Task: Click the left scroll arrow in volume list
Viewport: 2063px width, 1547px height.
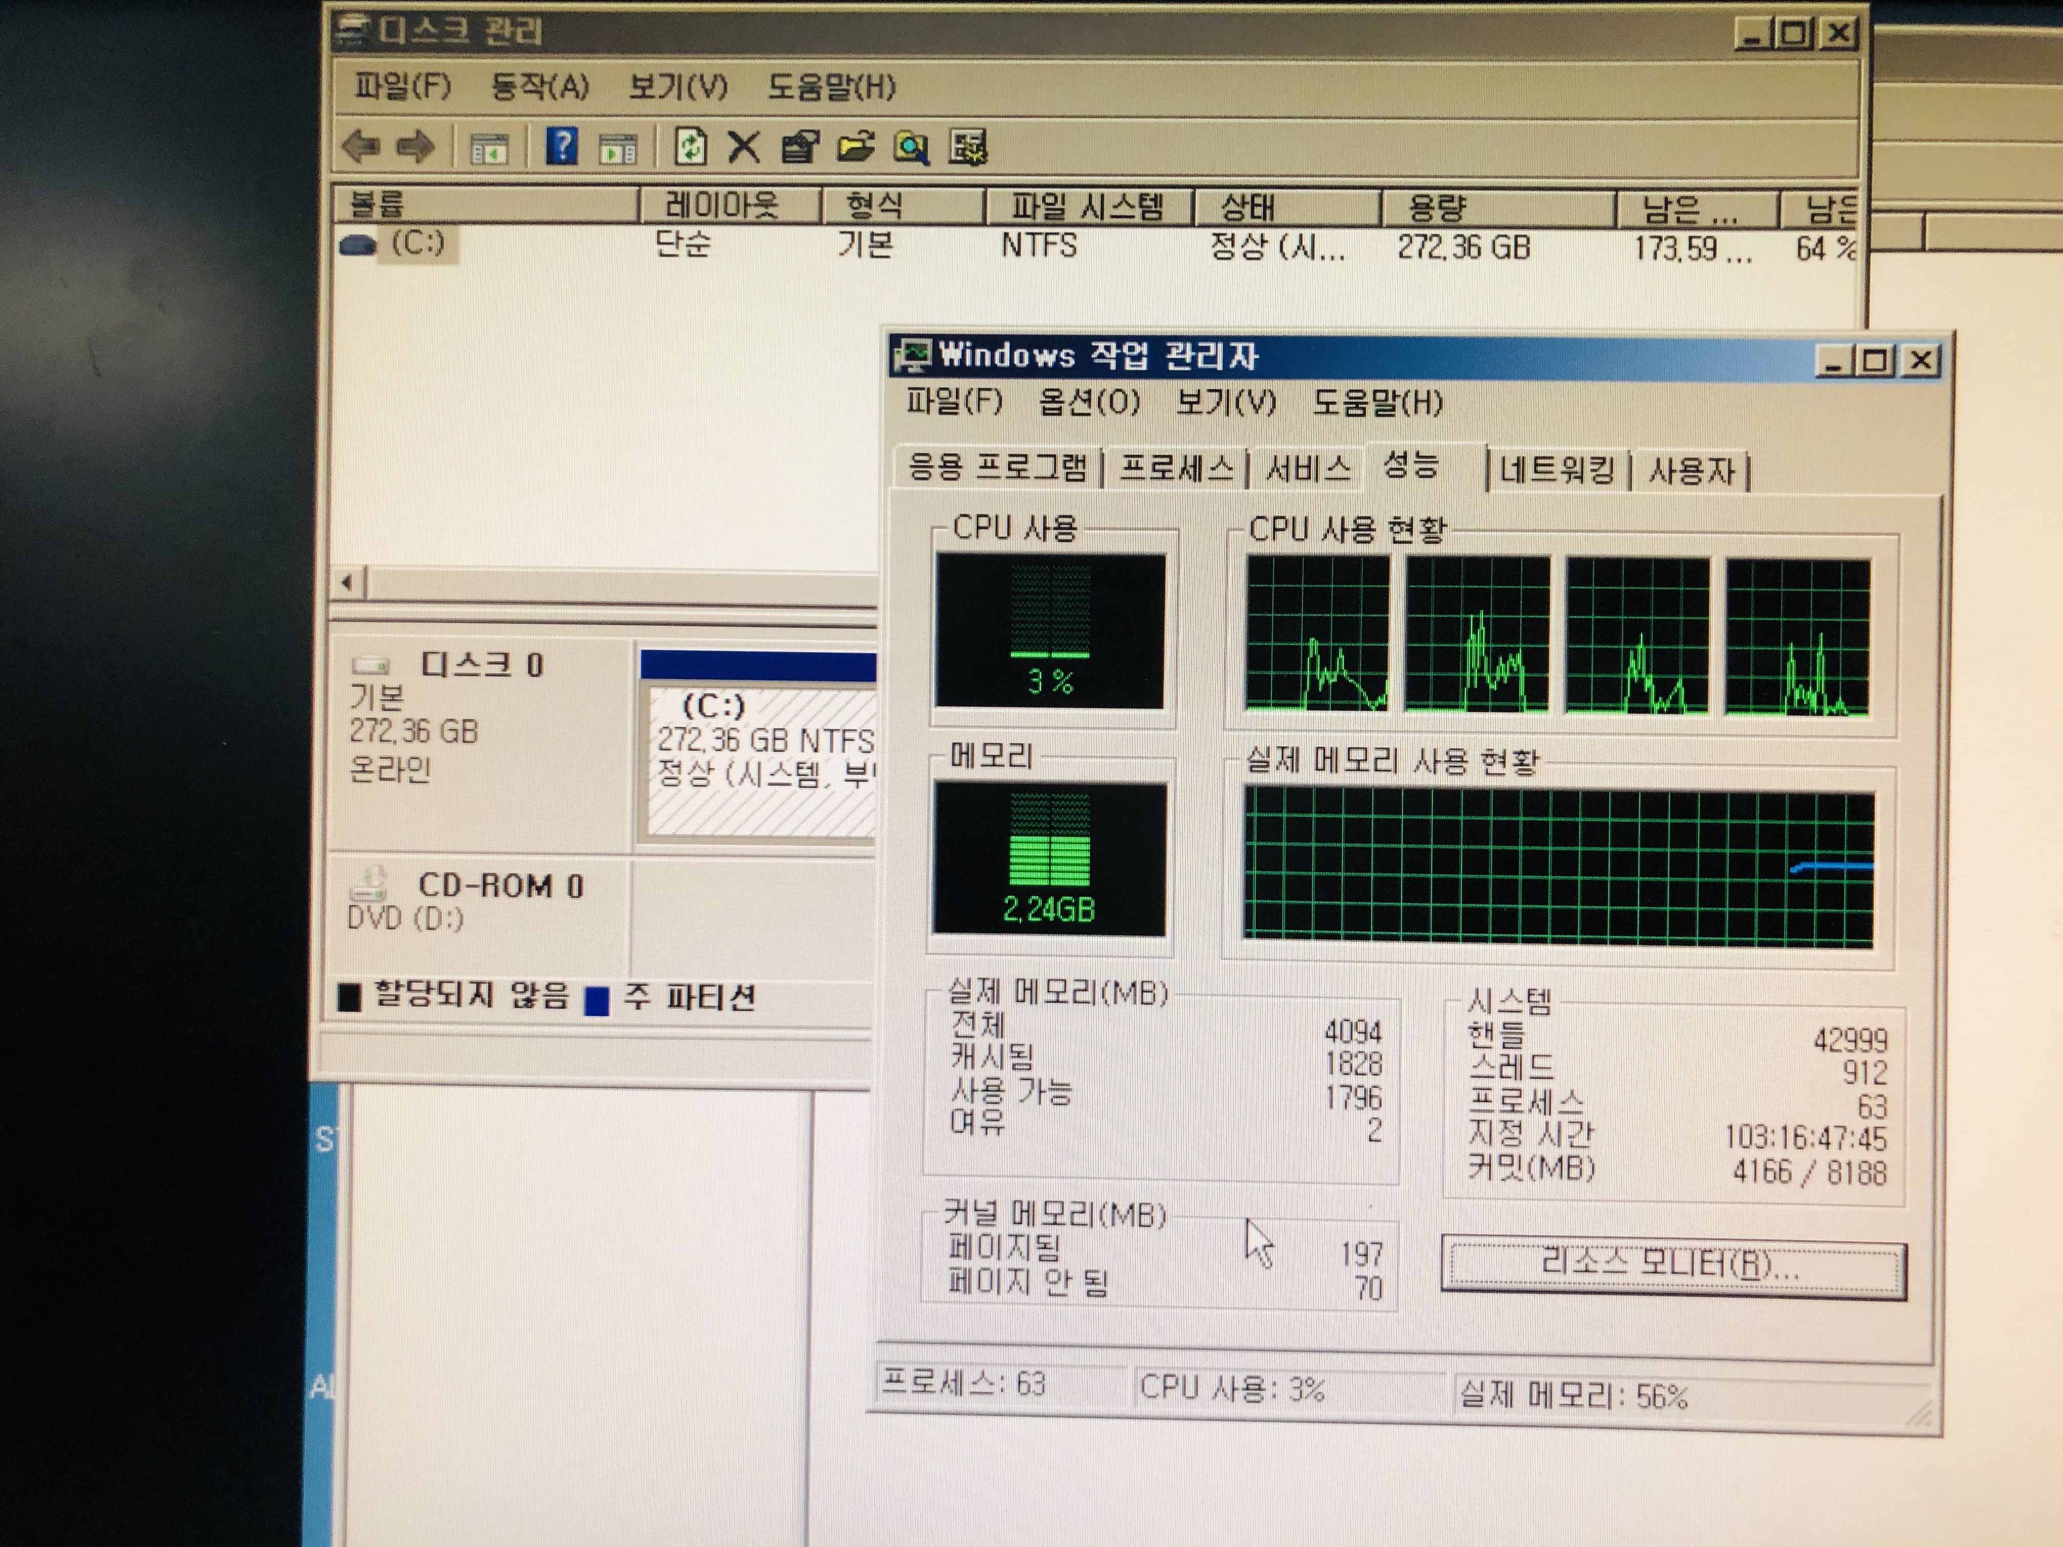Action: 348,583
